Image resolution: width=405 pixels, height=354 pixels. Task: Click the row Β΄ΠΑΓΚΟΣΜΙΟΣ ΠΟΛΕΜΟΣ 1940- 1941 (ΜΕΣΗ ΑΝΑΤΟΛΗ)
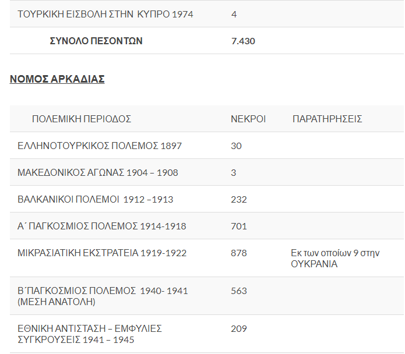[207, 296]
